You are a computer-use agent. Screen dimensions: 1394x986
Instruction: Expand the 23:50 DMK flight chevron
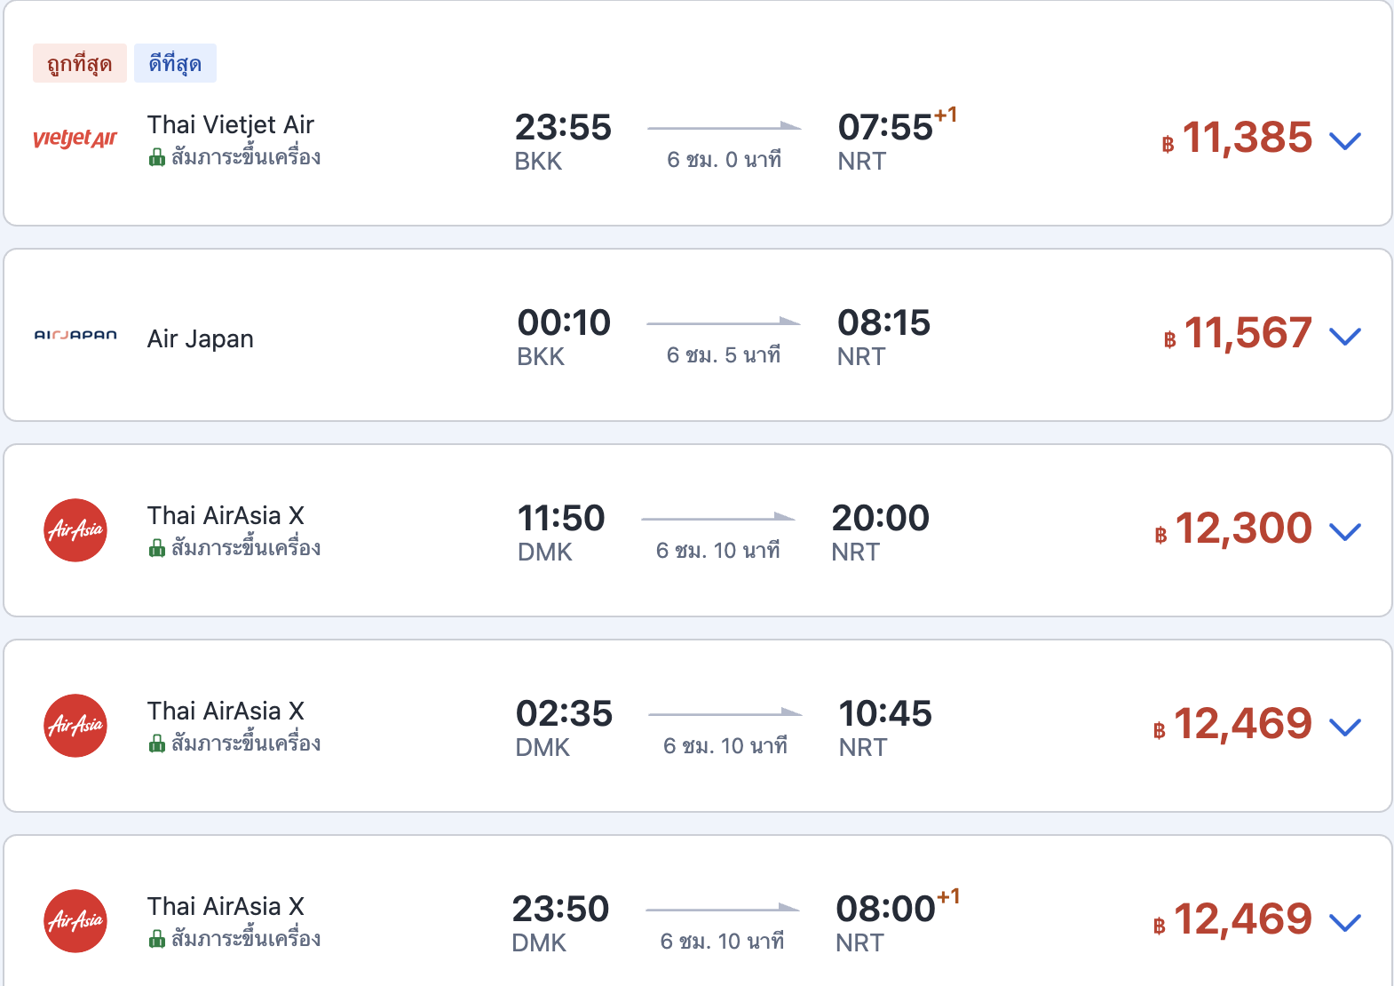click(1345, 922)
